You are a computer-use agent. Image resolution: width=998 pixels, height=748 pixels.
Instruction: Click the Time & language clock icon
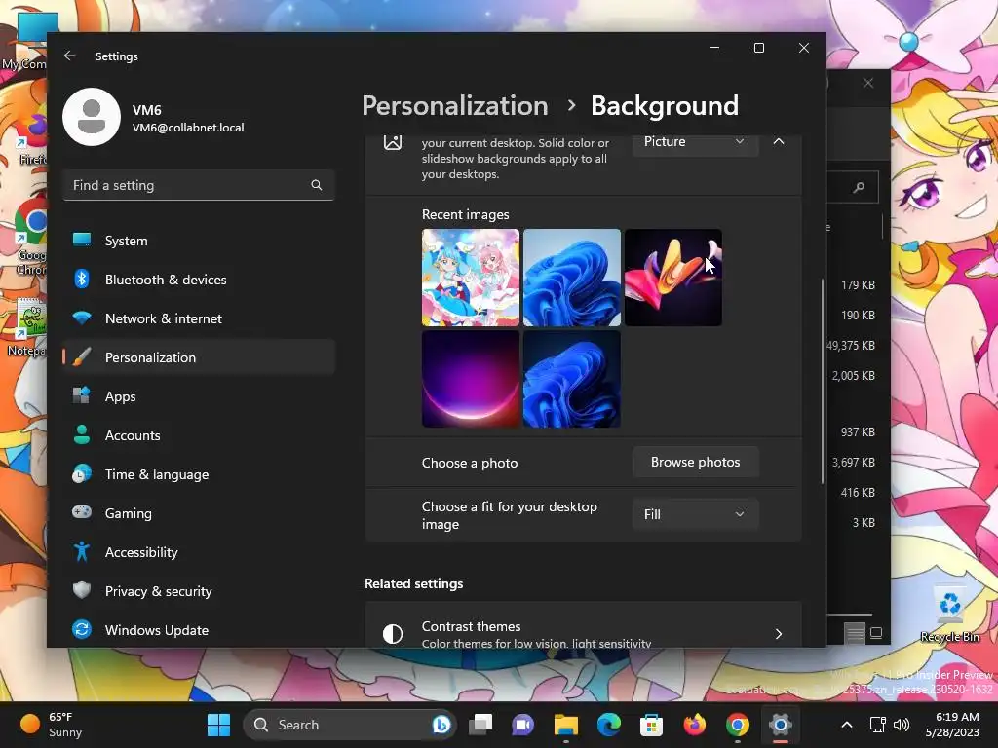click(82, 474)
